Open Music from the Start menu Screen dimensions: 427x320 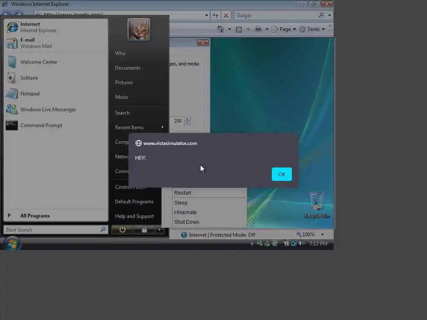click(x=121, y=97)
